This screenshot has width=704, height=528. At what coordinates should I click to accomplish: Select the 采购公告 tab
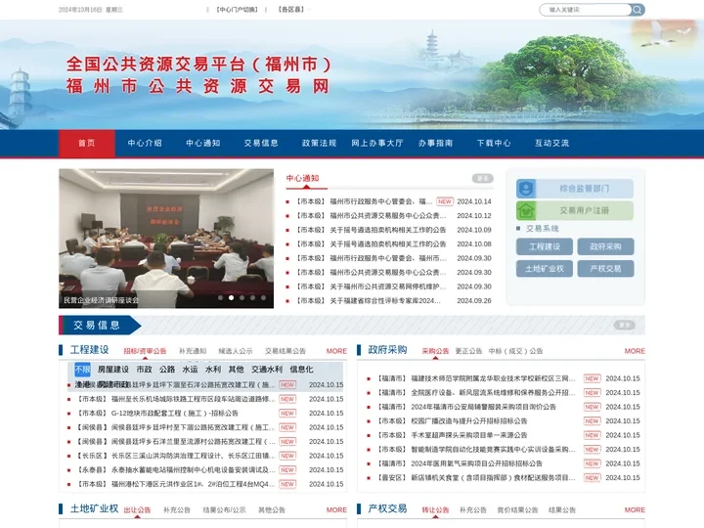point(435,351)
